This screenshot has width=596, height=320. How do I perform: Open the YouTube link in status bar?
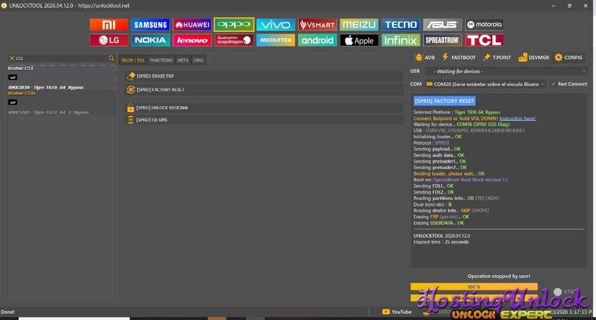(397, 312)
